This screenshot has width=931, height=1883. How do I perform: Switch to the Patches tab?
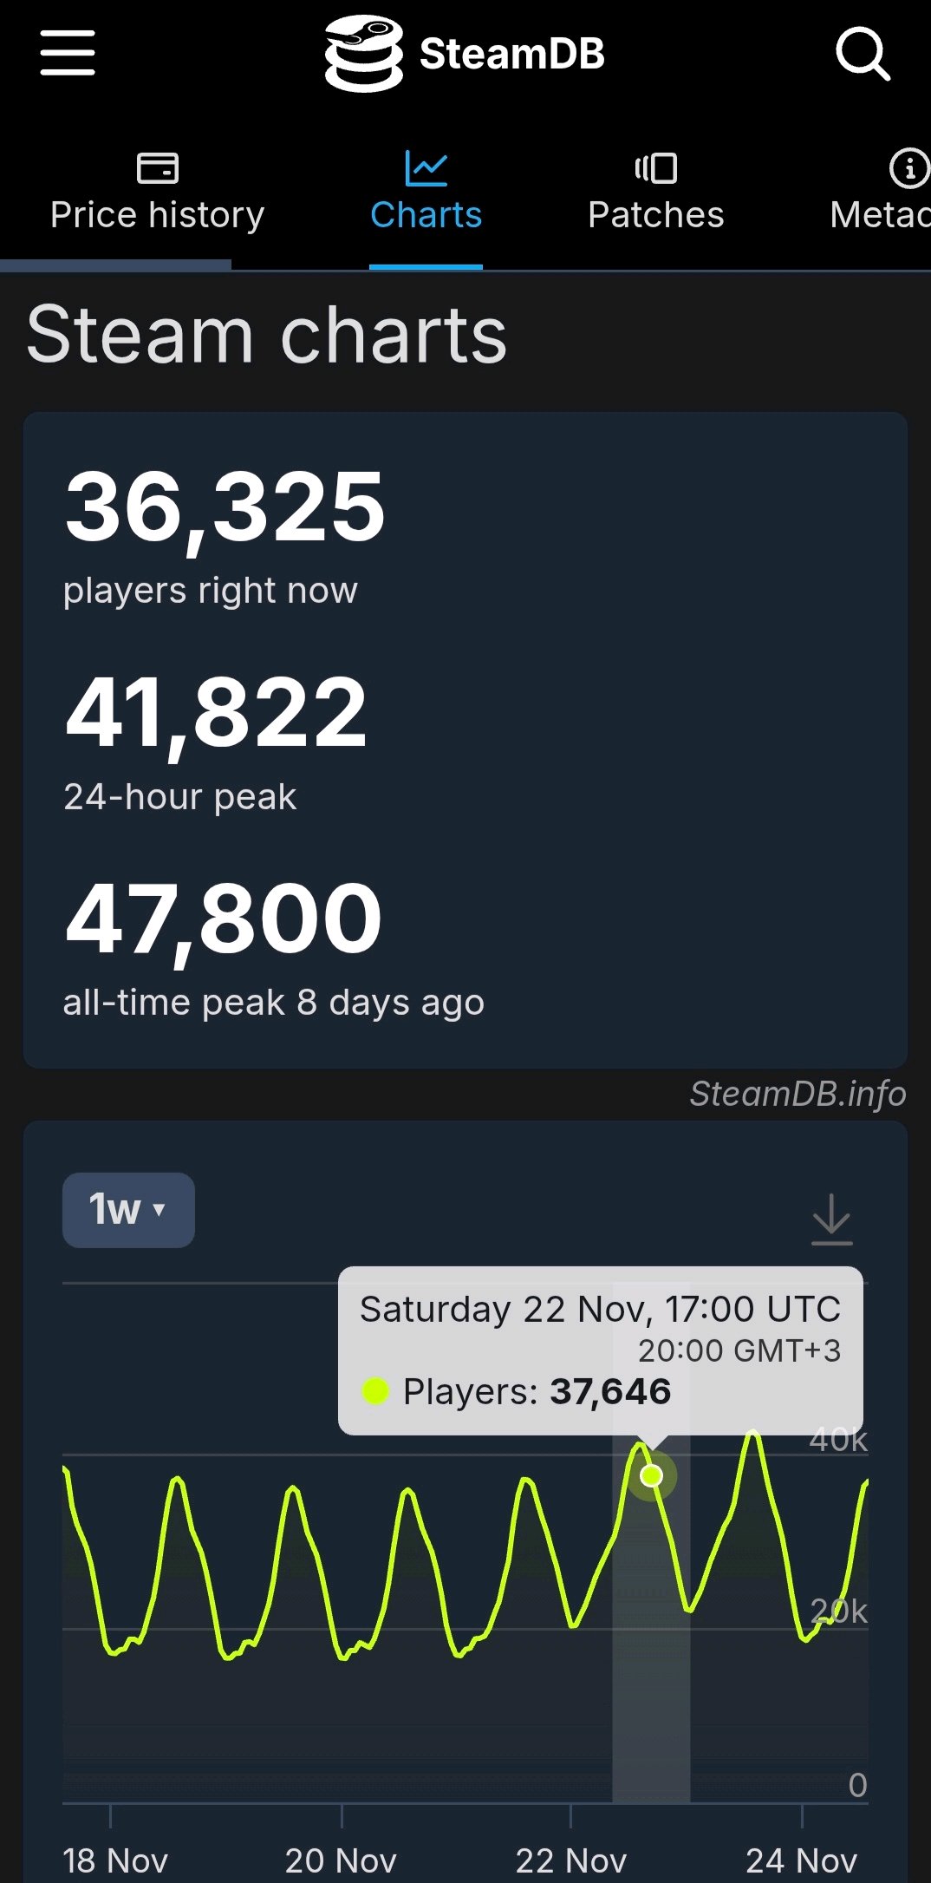pos(655,214)
